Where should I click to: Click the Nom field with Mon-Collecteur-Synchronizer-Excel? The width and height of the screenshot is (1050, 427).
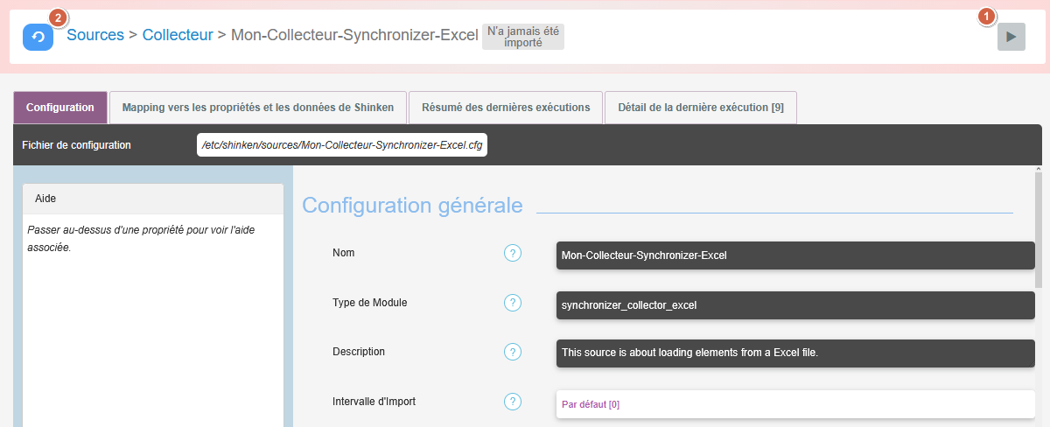pyautogui.click(x=794, y=255)
